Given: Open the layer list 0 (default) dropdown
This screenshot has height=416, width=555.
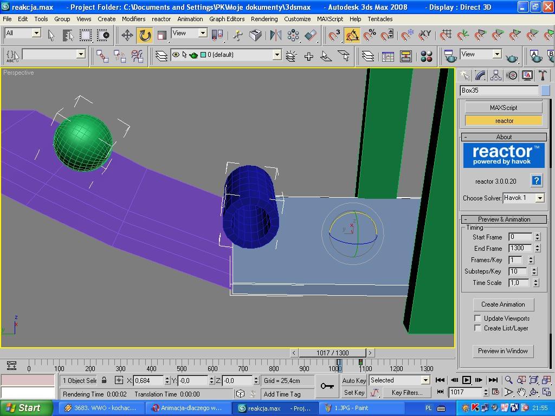Looking at the screenshot, I should [277, 55].
